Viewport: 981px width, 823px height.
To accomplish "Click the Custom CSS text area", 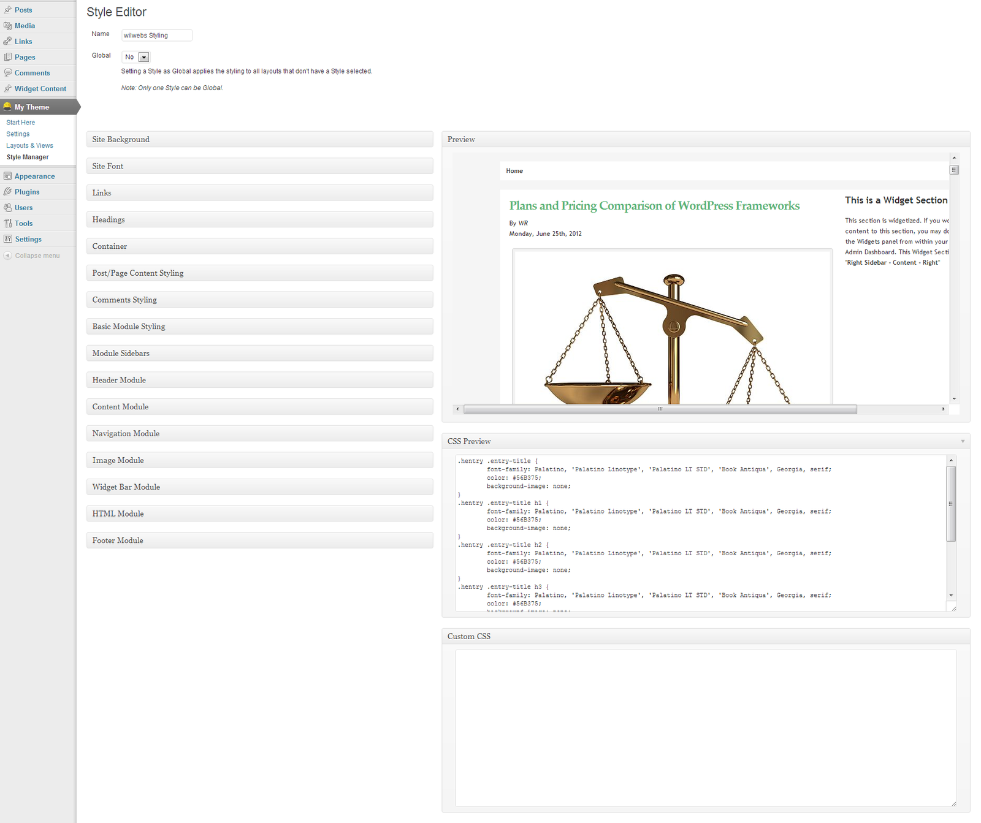I will [705, 728].
